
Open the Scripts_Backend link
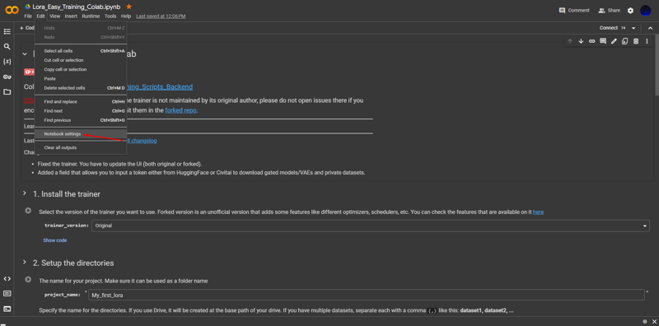coord(160,87)
